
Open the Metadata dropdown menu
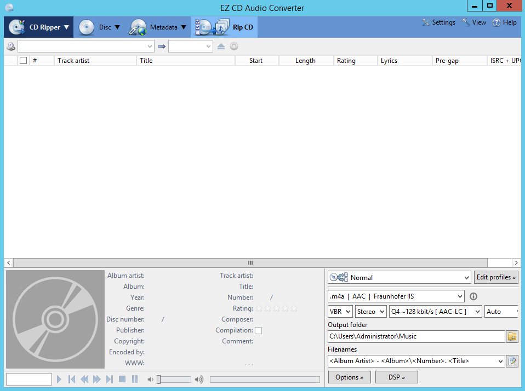pos(158,27)
